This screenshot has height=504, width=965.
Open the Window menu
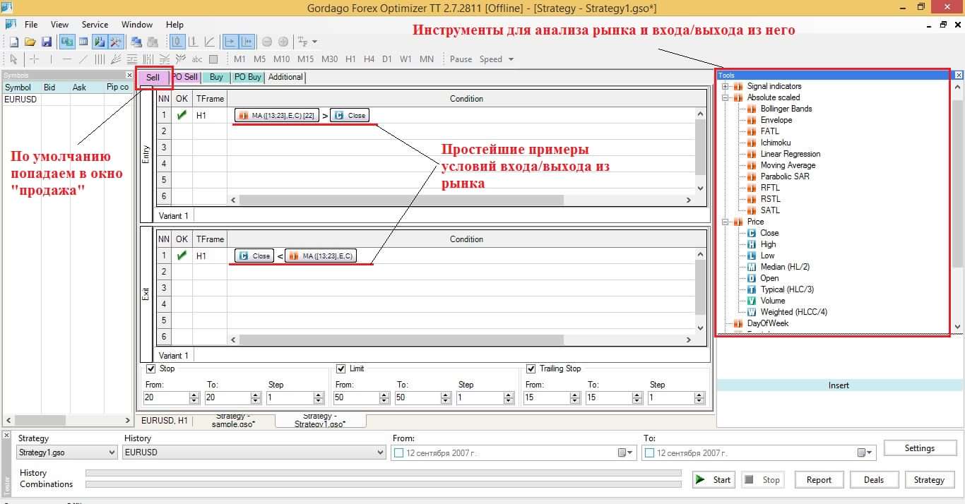137,25
